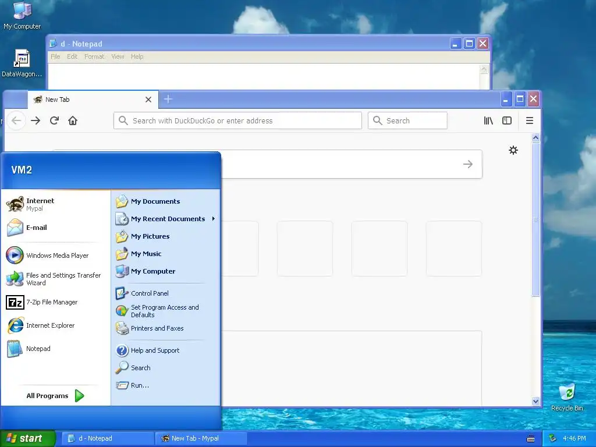Click the DuckDuckGo address bar

pyautogui.click(x=237, y=121)
